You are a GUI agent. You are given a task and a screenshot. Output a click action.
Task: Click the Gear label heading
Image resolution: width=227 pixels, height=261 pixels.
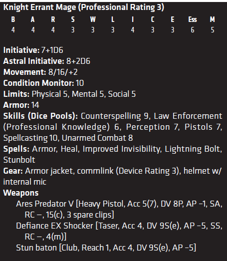point(13,171)
